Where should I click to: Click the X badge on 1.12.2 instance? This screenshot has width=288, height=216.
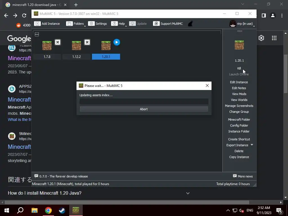(87, 42)
